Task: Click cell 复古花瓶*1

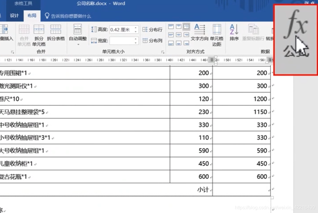Action: pyautogui.click(x=85, y=177)
